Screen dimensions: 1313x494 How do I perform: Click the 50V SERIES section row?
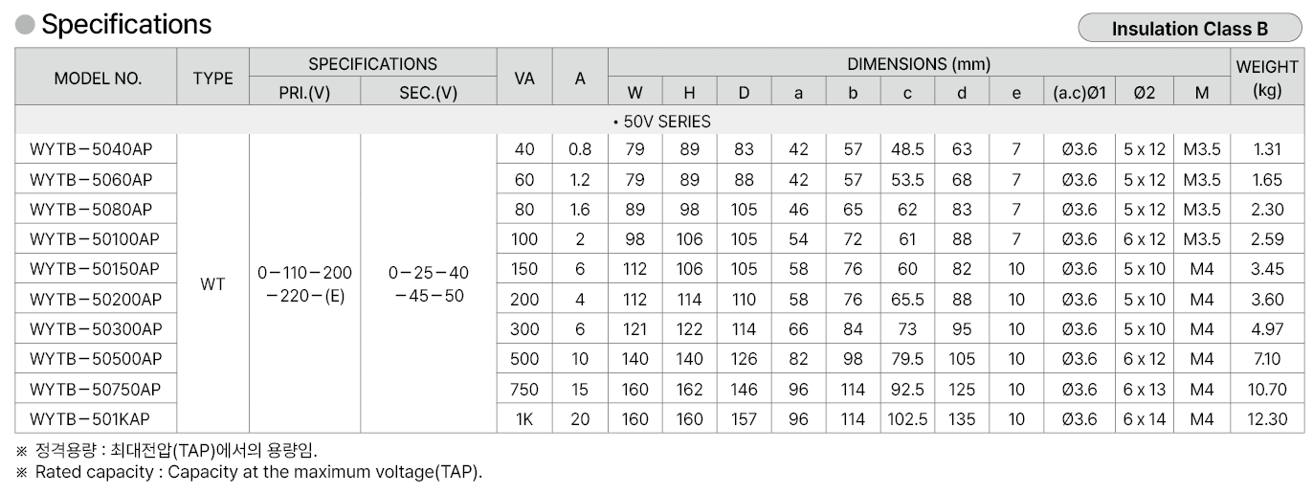click(x=660, y=122)
